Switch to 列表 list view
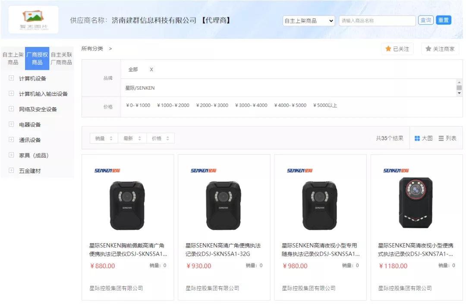Image resolution: width=466 pixels, height=304 pixels. click(x=447, y=138)
